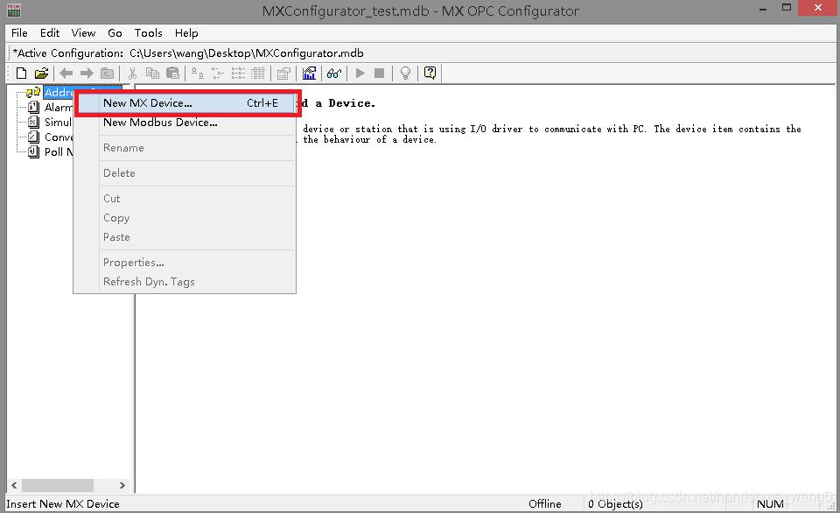Go back with the left arrow toolbar icon

click(66, 73)
